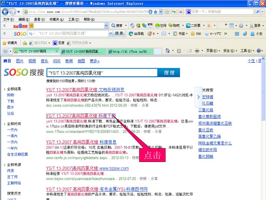The height and width of the screenshot is (200, 266).
Task: Click the browser Back arrow button
Action: click(x=5, y=12)
